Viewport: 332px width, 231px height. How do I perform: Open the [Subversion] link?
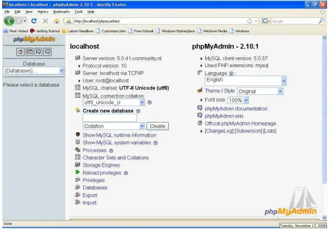coord(248,131)
